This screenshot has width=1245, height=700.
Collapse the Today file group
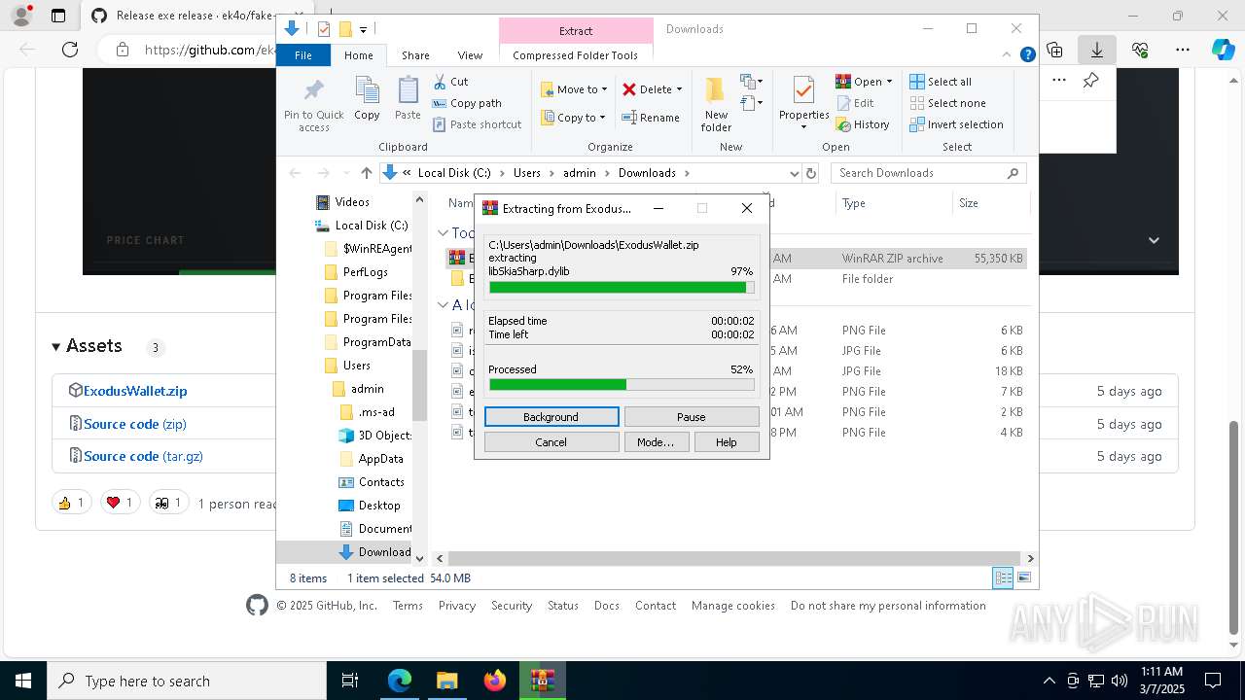[443, 233]
